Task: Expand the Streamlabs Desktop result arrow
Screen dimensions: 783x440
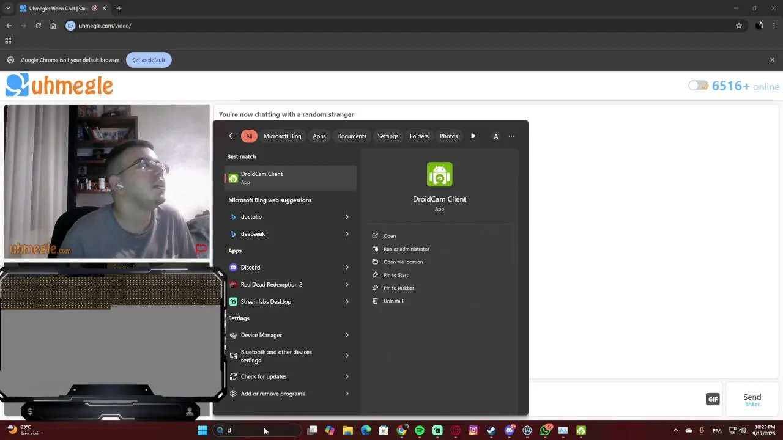Action: (347, 301)
